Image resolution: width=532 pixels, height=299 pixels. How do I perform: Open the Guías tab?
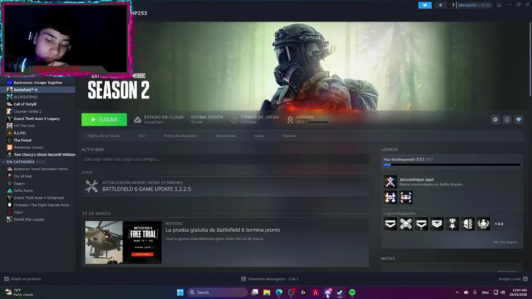tap(259, 136)
